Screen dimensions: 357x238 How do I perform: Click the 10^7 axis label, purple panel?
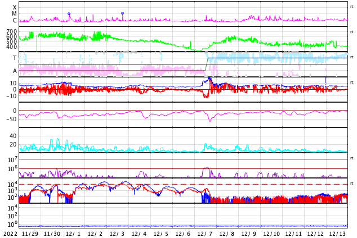(12, 160)
